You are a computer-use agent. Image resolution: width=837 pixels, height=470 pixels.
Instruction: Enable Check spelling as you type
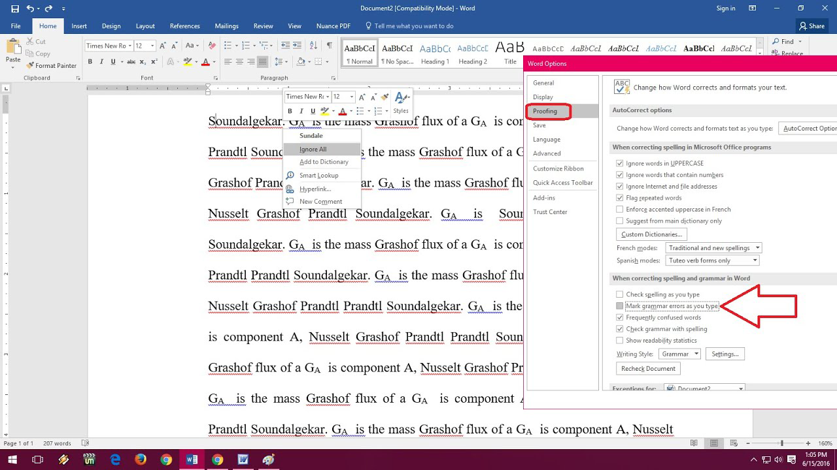pyautogui.click(x=620, y=294)
